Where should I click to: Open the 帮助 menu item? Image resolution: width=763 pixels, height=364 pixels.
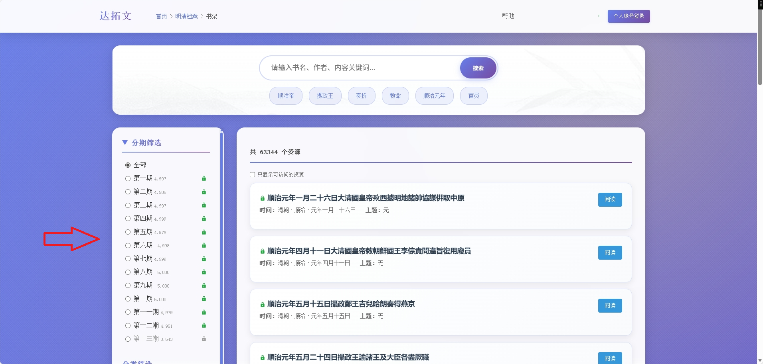(x=508, y=16)
